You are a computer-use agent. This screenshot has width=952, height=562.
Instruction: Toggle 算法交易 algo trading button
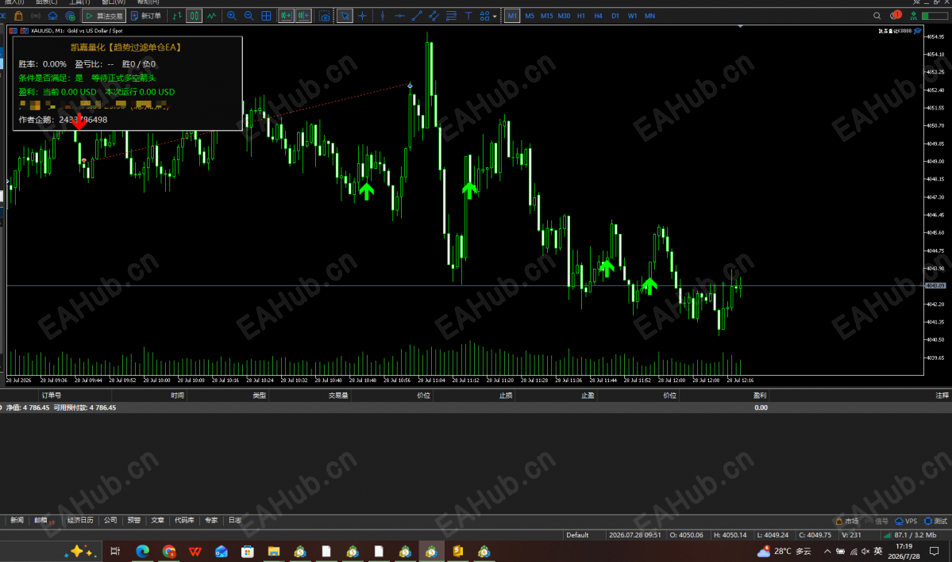(104, 16)
